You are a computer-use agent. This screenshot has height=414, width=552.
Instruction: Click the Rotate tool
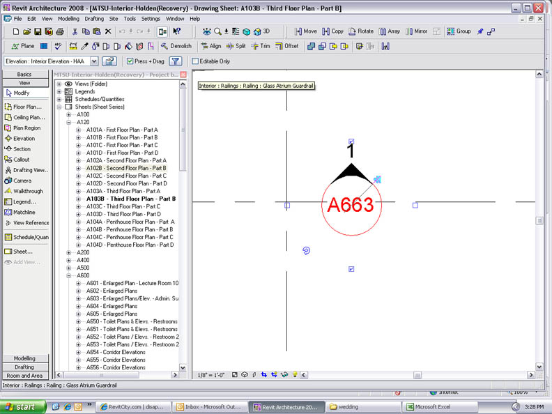(361, 31)
